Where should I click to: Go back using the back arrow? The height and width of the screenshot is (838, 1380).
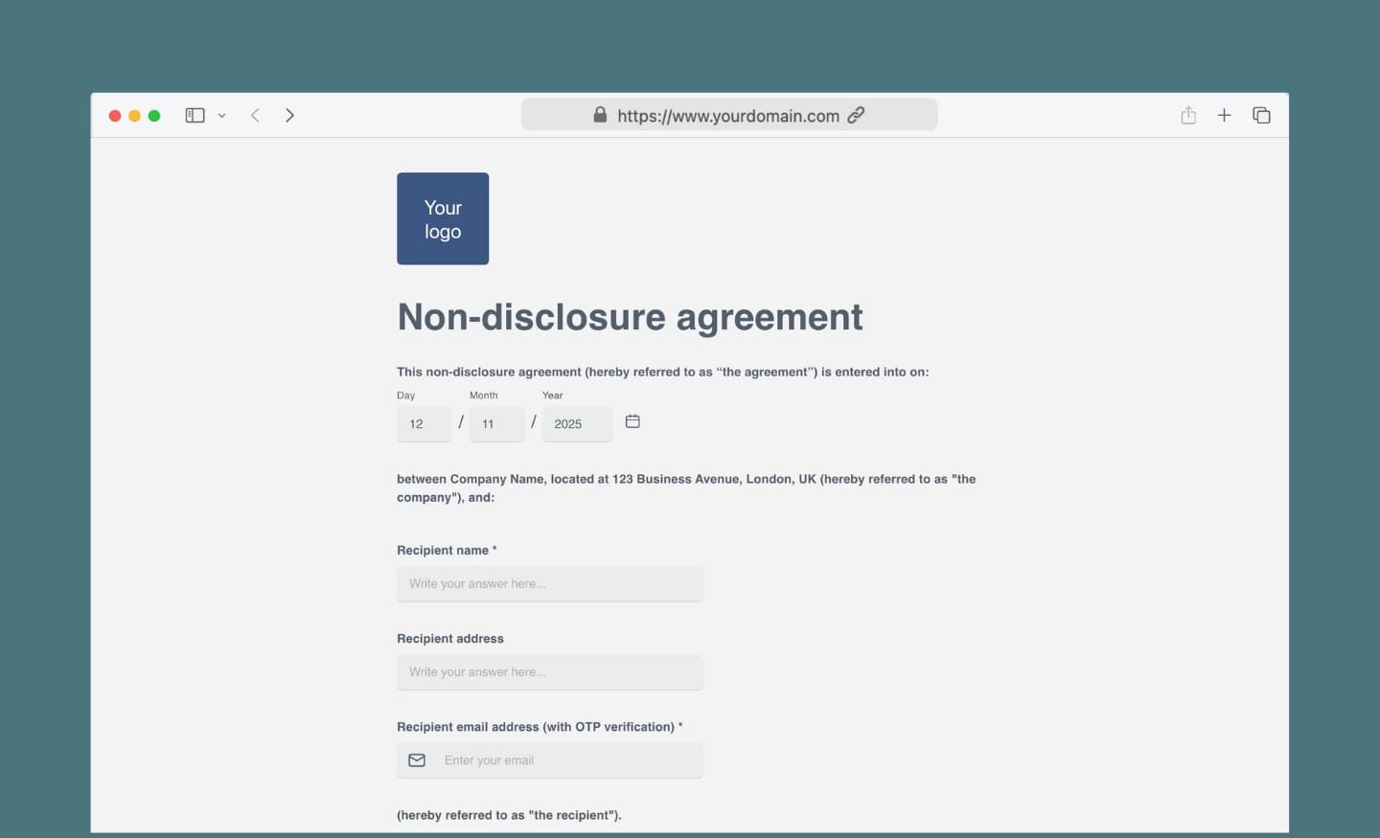click(255, 115)
